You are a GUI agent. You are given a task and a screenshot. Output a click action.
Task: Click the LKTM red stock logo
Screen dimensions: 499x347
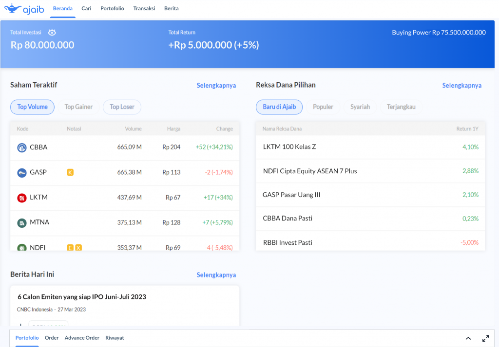pyautogui.click(x=21, y=198)
